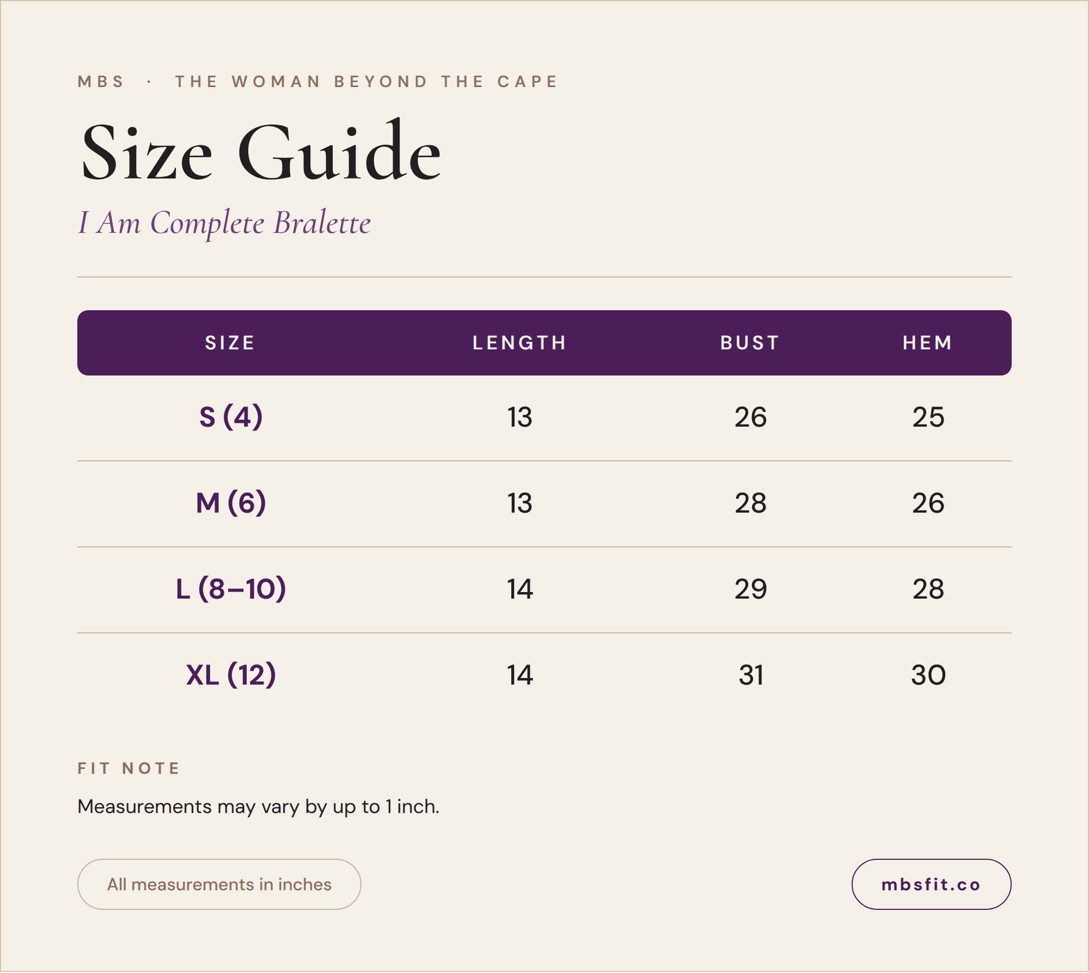This screenshot has height=973, width=1089.
Task: Select the LENGTH column header
Action: coord(520,343)
